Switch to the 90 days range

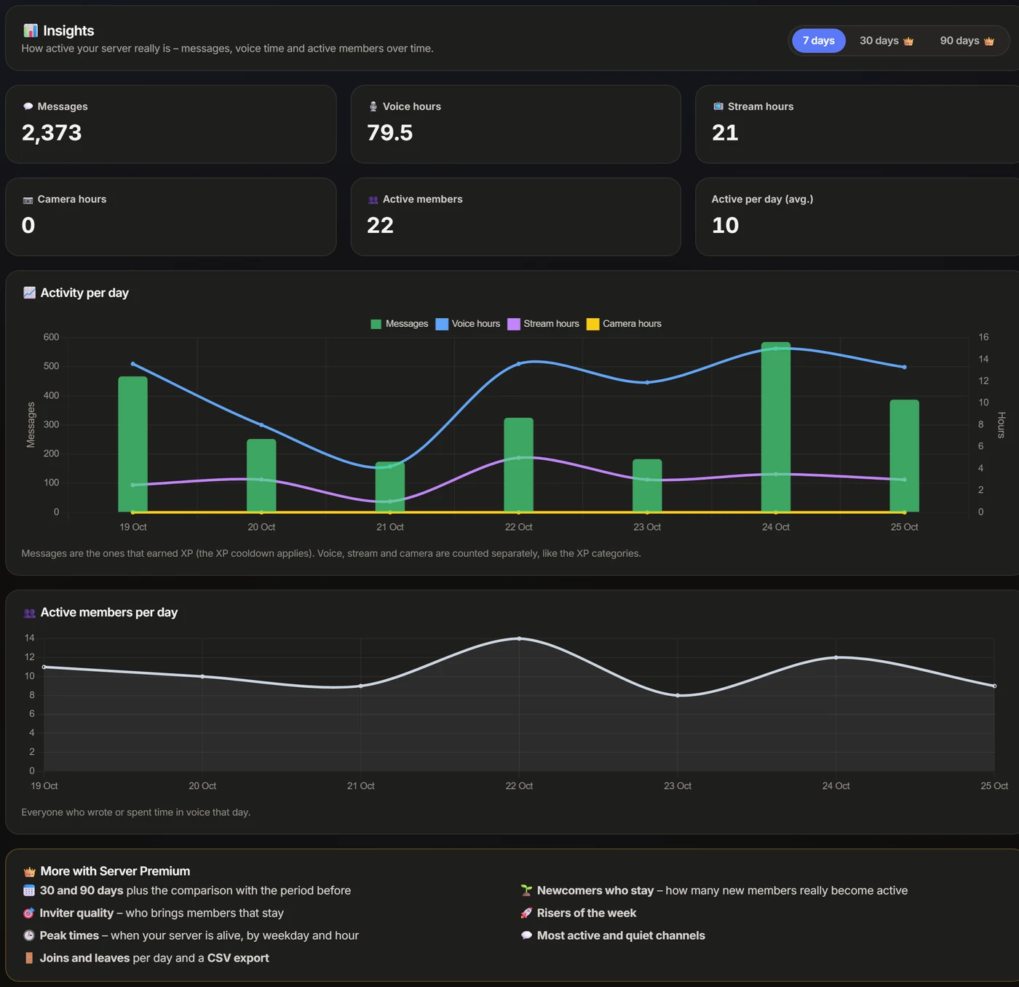pyautogui.click(x=967, y=41)
